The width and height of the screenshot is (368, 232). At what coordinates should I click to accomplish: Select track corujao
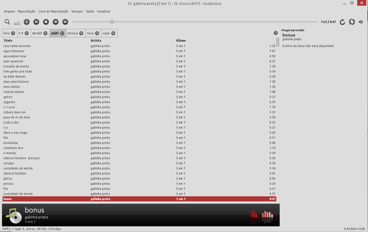[139, 163]
